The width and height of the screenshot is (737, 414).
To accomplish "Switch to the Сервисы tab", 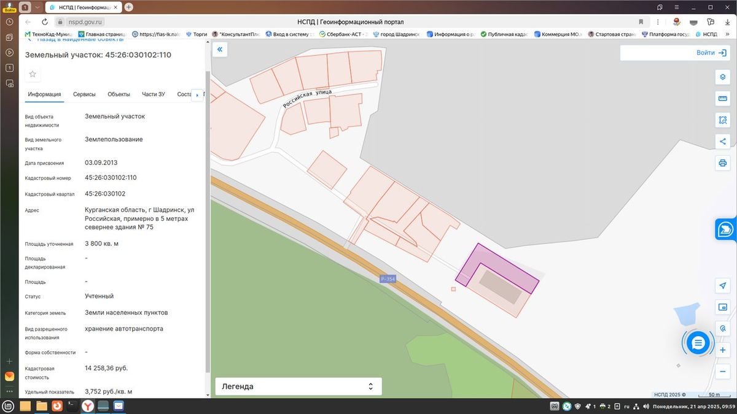I will tap(84, 94).
